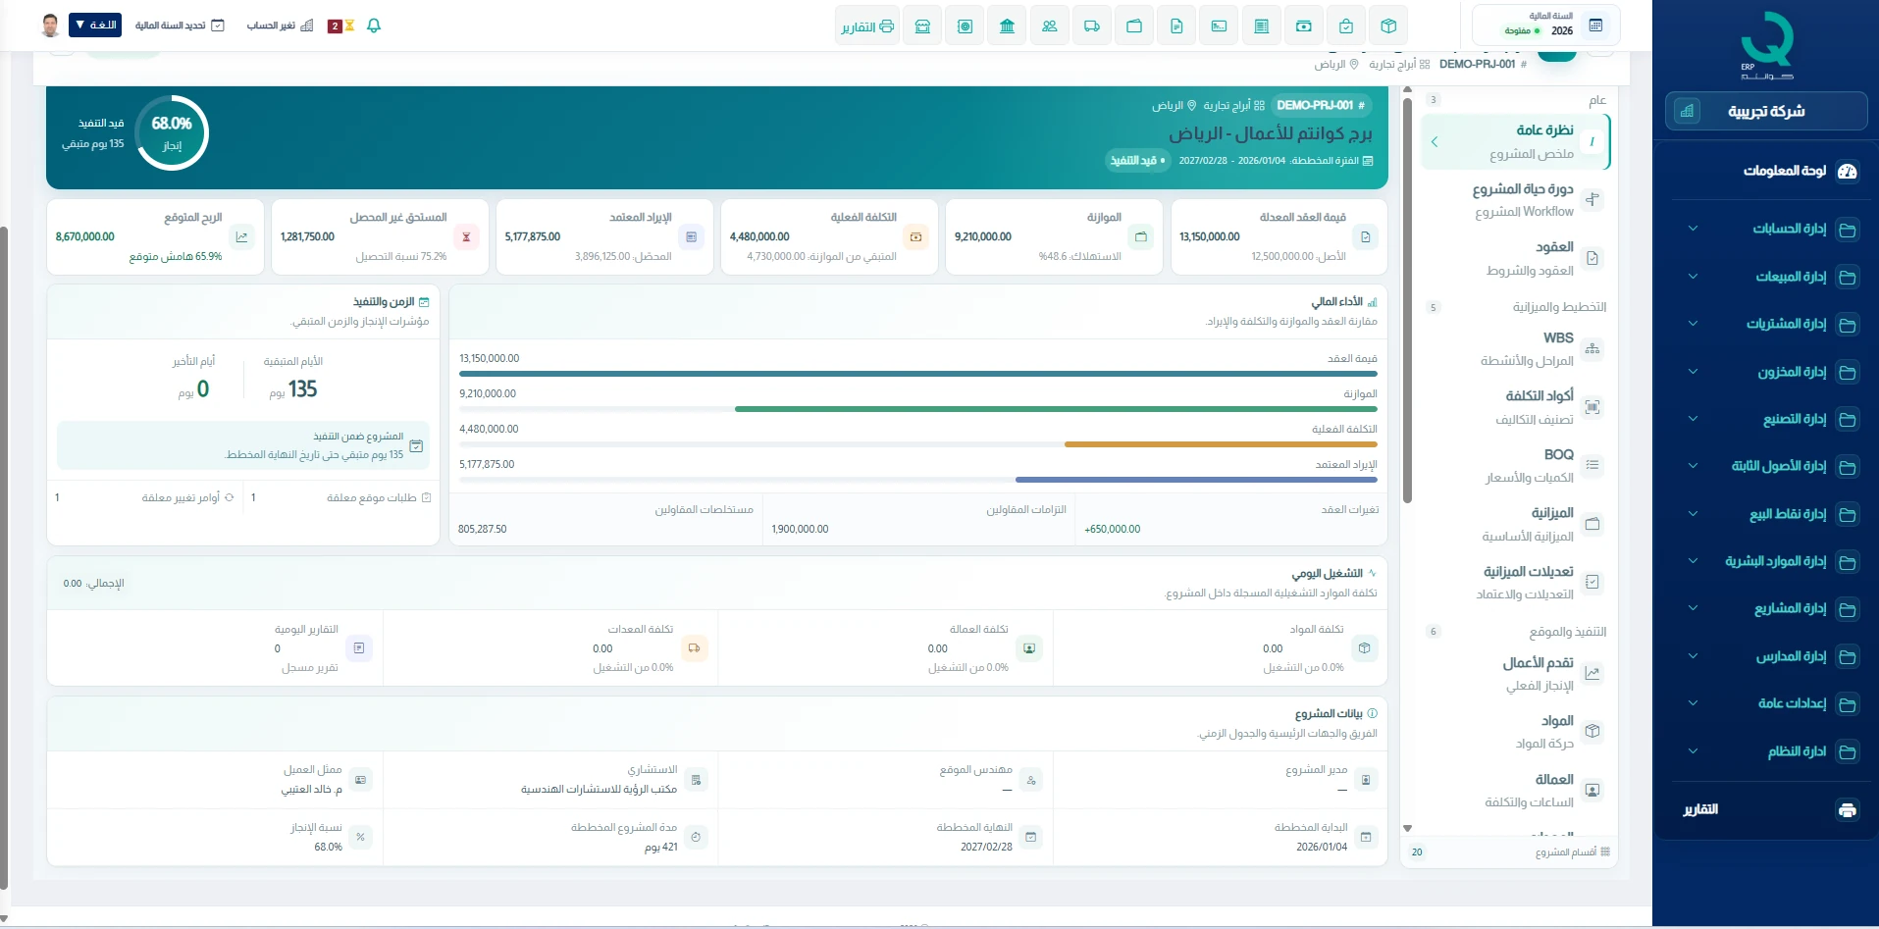
Task: Click the التقارير button in top toolbar
Action: [x=867, y=26]
